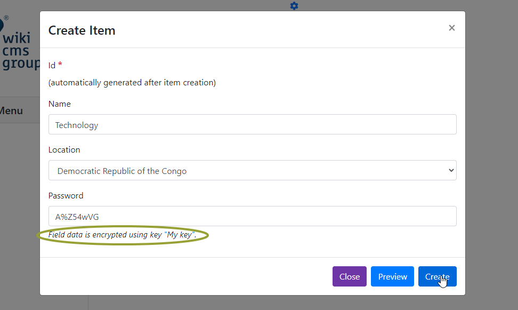Screen dimensions: 518x310
Task: Click the Name field label
Action: pos(60,104)
